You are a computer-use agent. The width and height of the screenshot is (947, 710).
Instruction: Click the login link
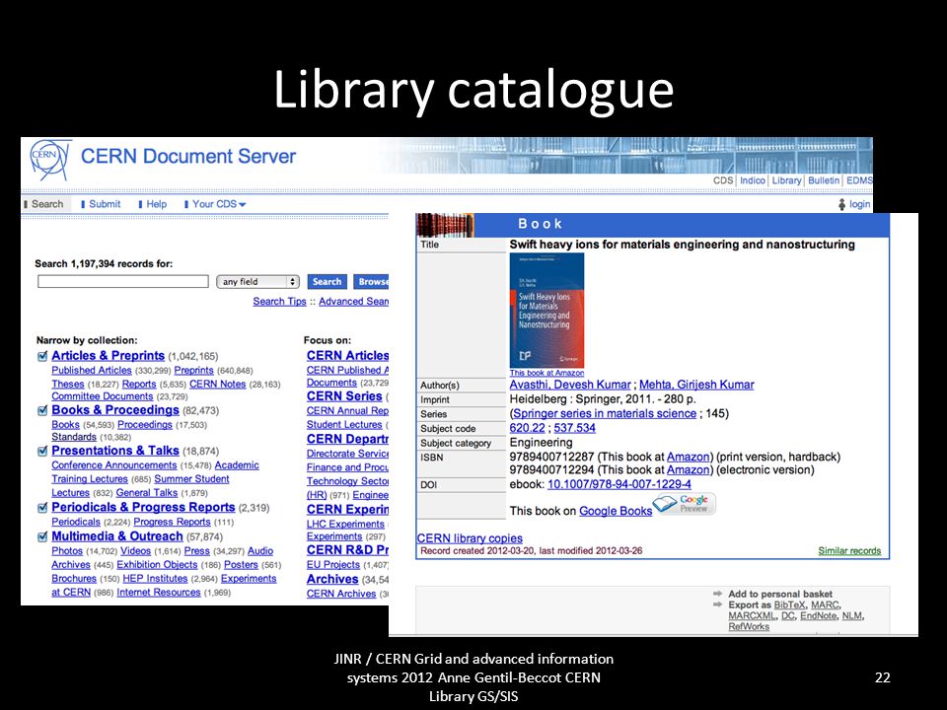[859, 204]
